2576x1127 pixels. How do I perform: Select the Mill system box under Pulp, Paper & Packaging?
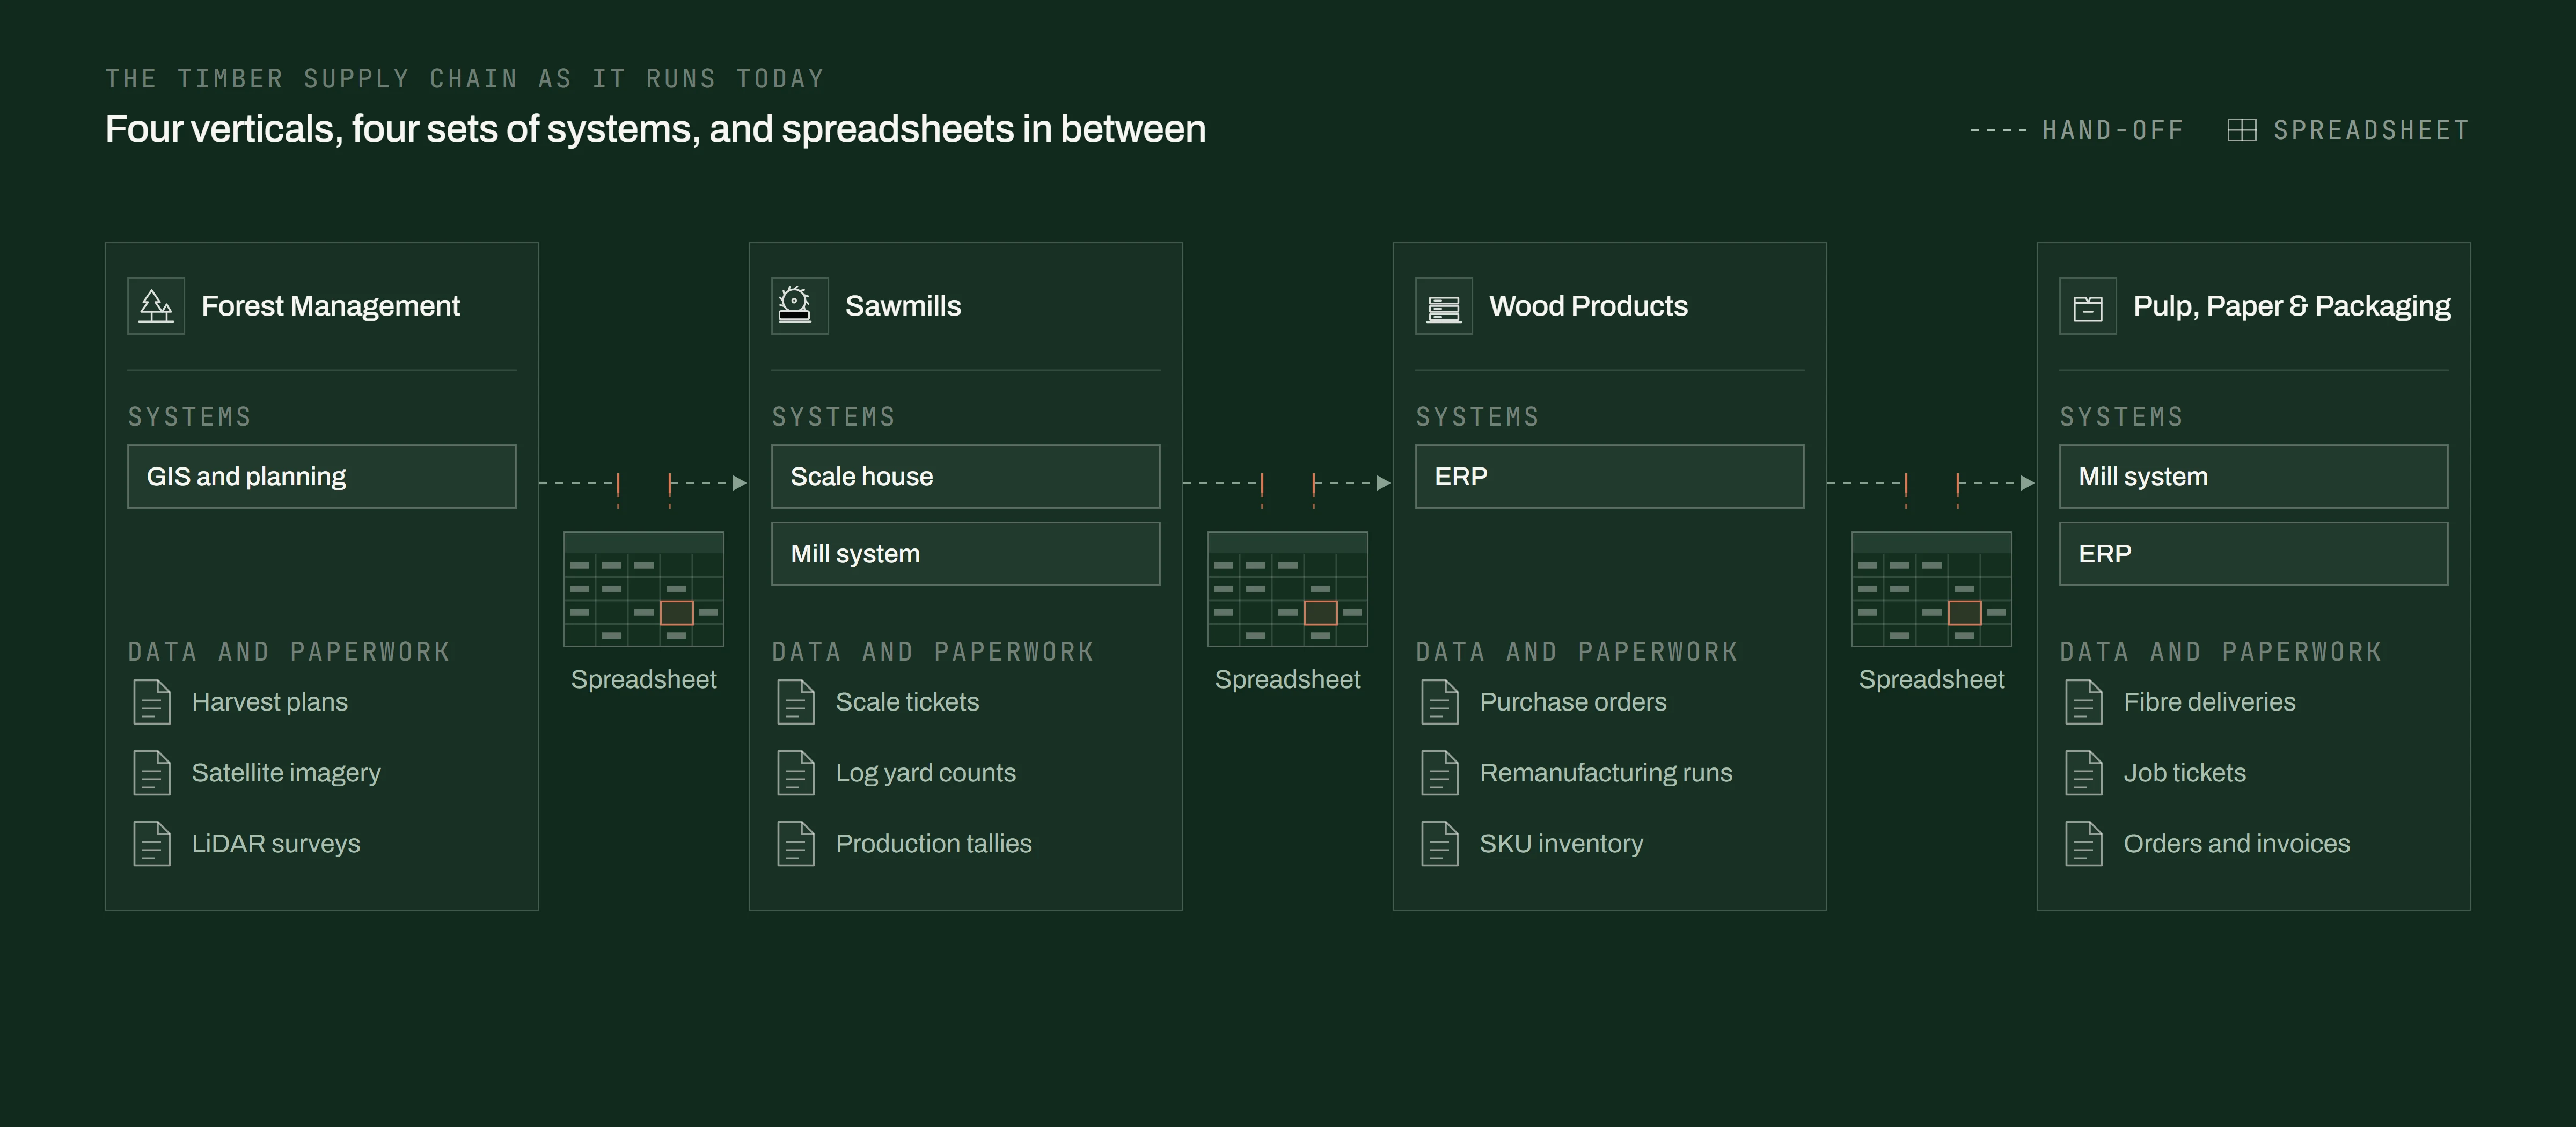(2254, 477)
